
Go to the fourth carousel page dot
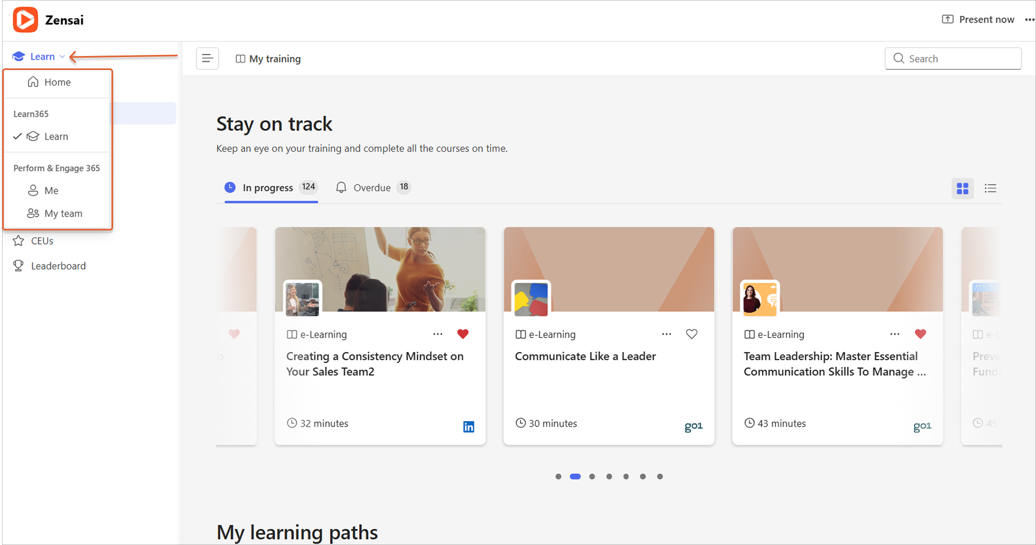click(x=609, y=477)
